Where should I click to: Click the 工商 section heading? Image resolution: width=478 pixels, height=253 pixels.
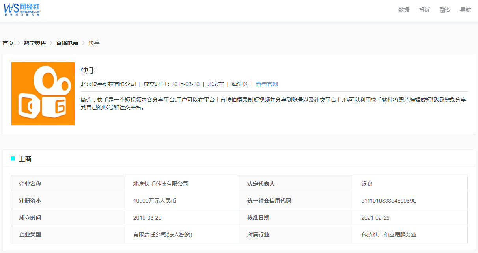point(25,159)
